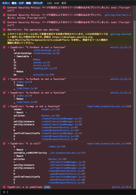136x195 pixels.
Task: Click error icon beside 't is null' TypeError
Action: coord(4,143)
